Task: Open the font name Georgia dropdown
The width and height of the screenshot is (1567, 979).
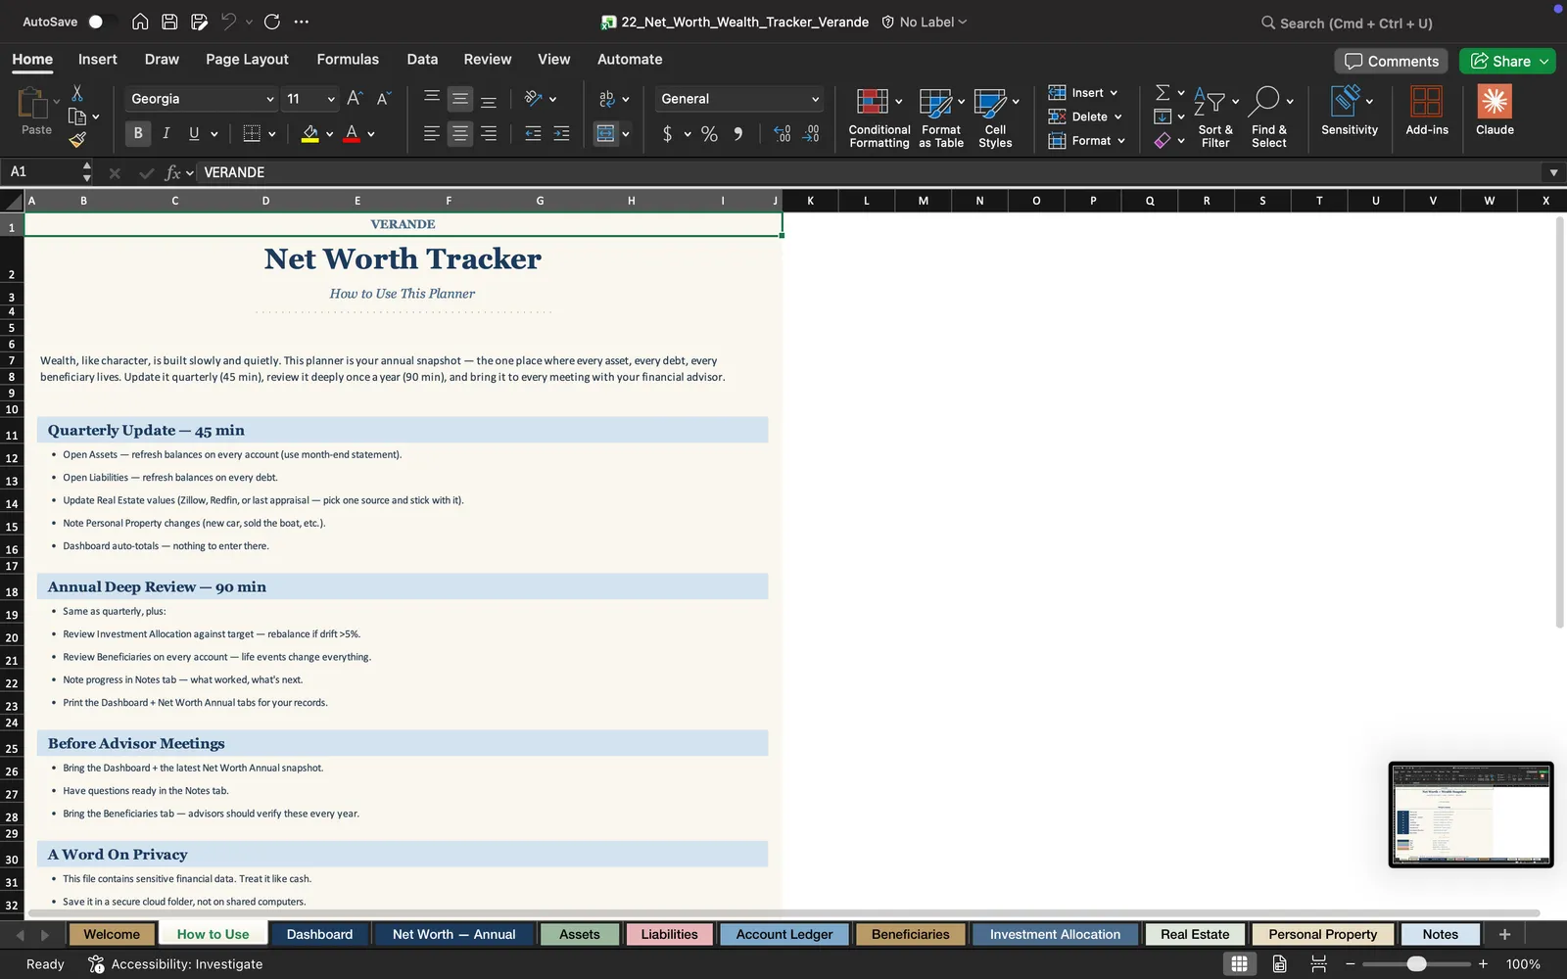Action: tap(270, 99)
